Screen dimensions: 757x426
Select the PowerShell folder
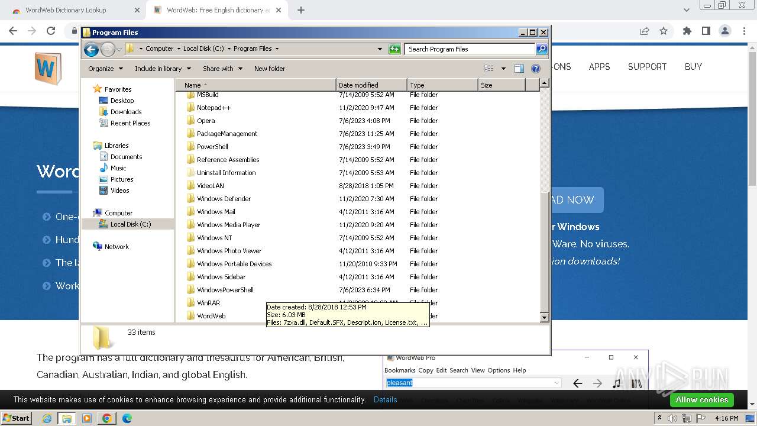(x=212, y=147)
